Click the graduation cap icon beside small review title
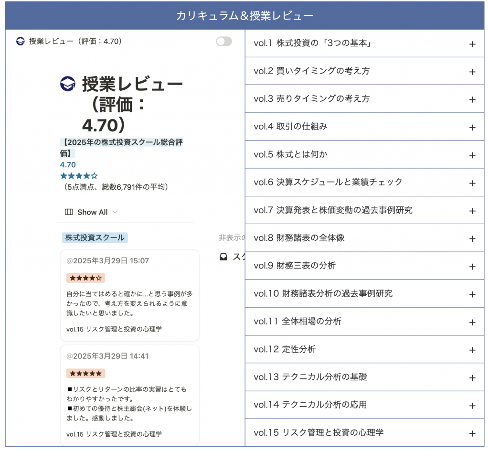This screenshot has height=452, width=489. (x=21, y=42)
